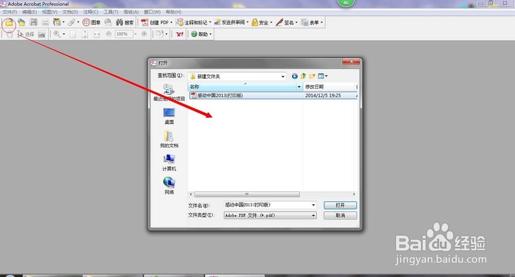The height and width of the screenshot is (277, 515).
Task: Expand the 文件类型 combo box
Action: [x=313, y=216]
